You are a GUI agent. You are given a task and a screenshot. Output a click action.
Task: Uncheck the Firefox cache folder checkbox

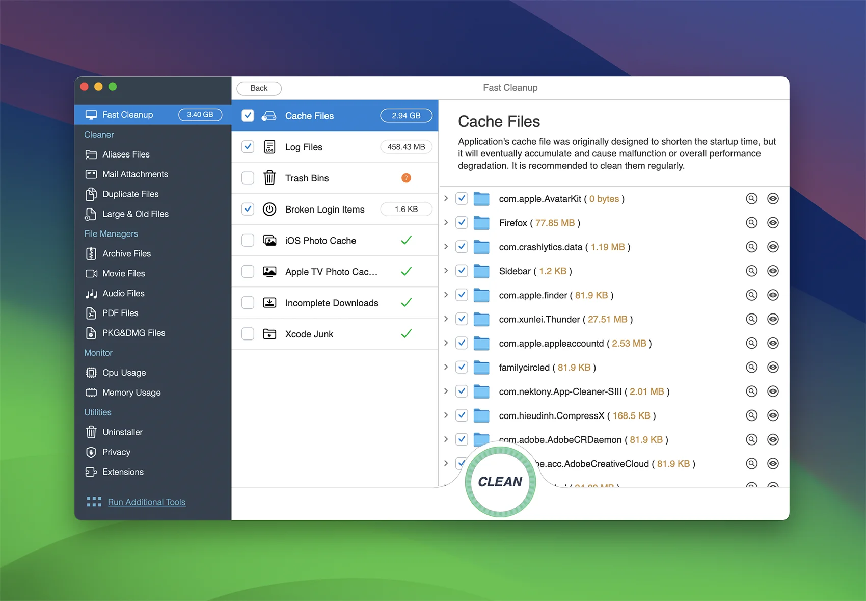(462, 223)
